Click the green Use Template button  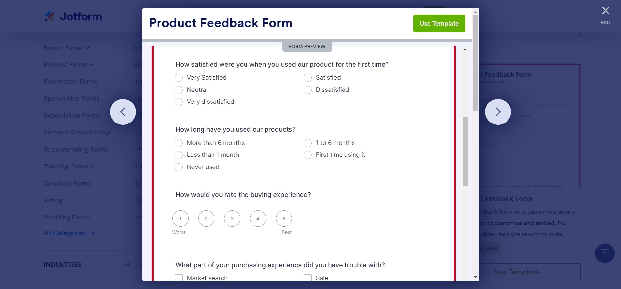pos(439,23)
